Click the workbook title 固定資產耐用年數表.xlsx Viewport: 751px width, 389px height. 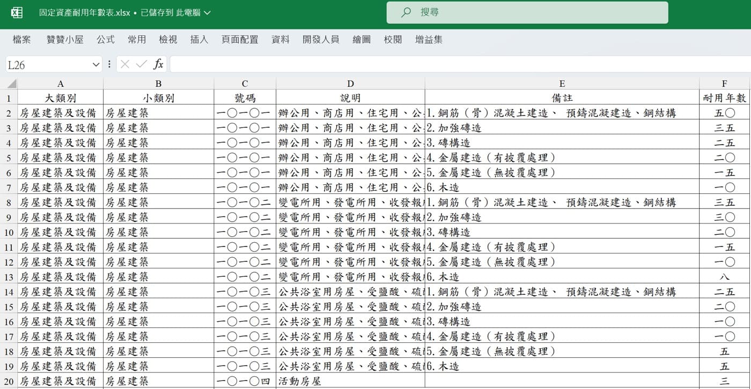point(85,12)
